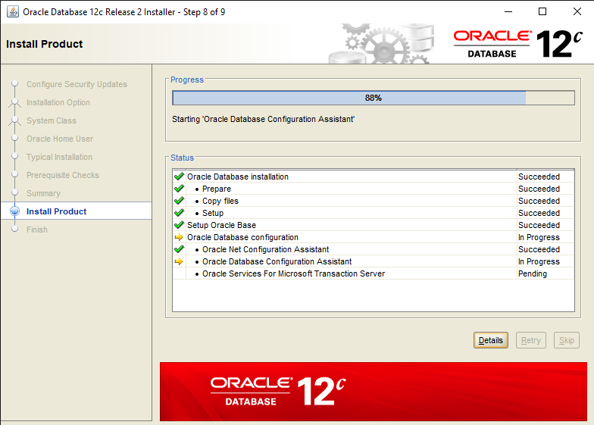Image resolution: width=594 pixels, height=425 pixels.
Task: Click Succeeded status of Setup Oracle Base
Action: click(539, 225)
